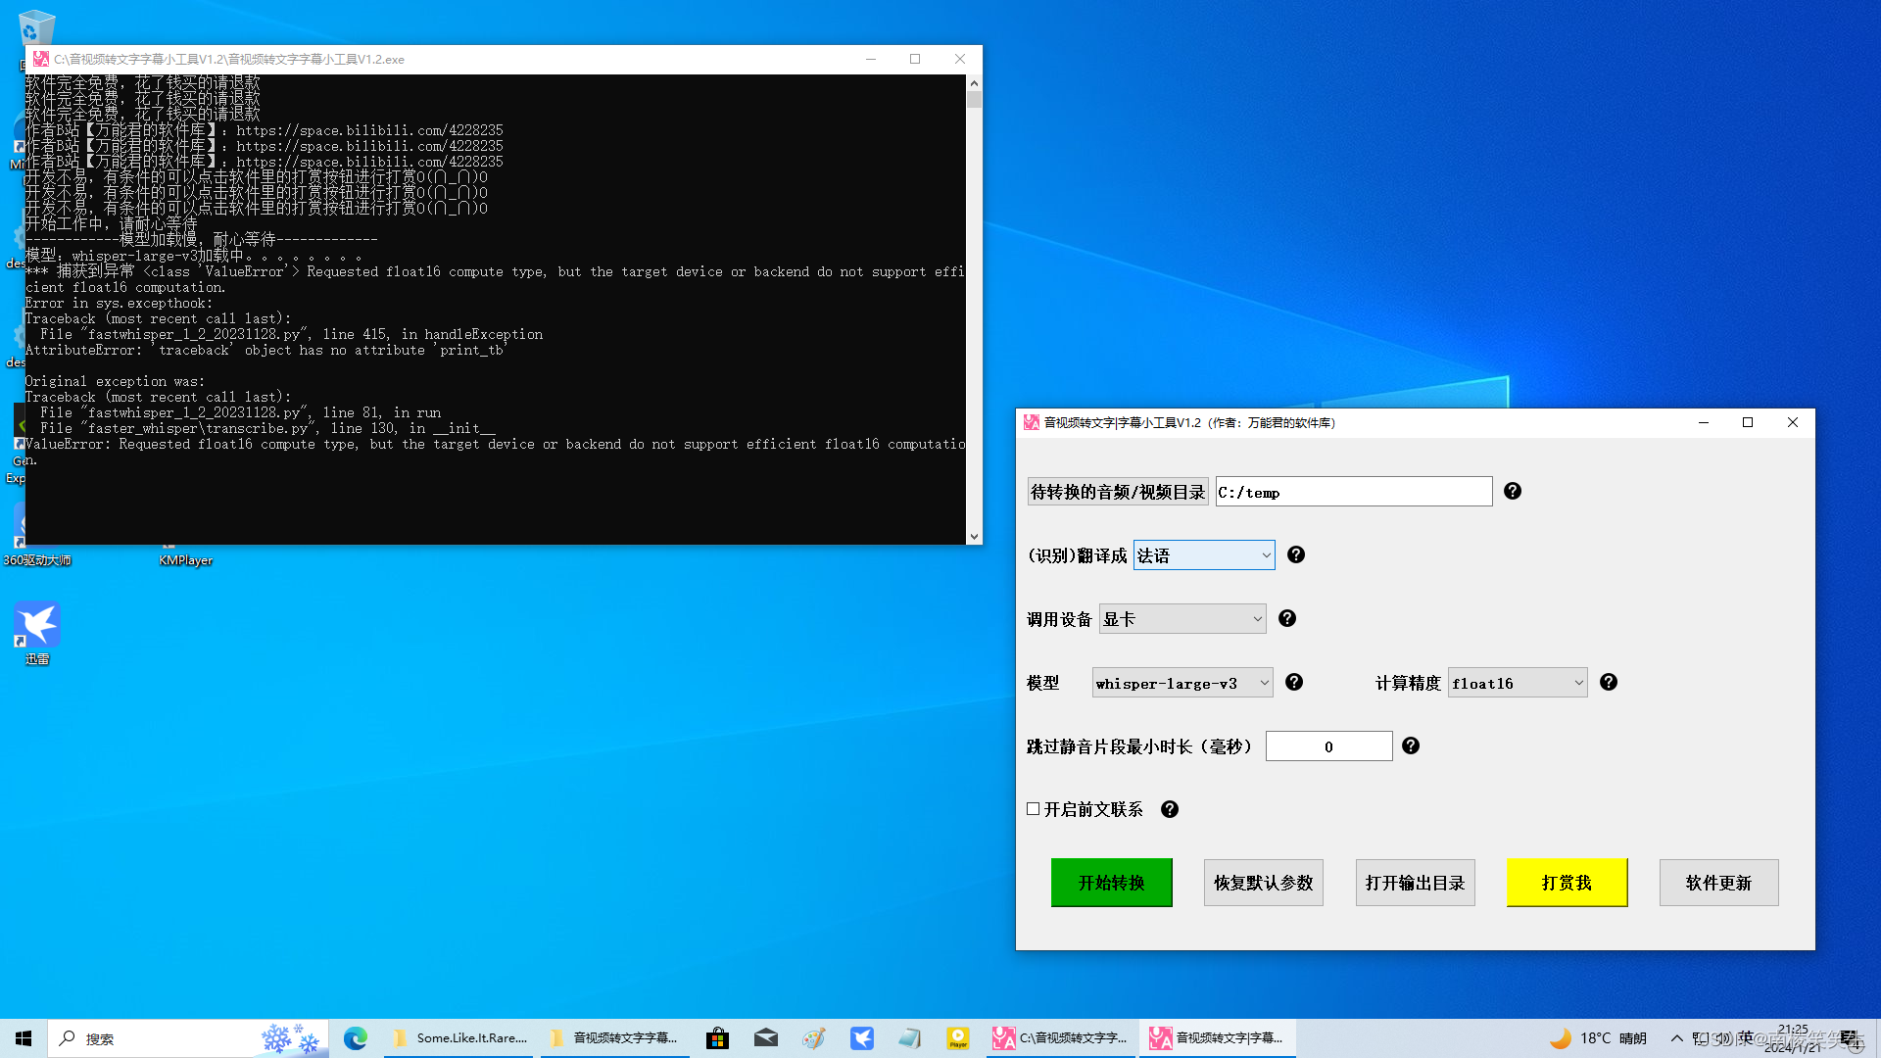Viewport: 1881px width, 1058px height.
Task: Open the Microsoft Store taskbar icon
Action: click(x=717, y=1038)
